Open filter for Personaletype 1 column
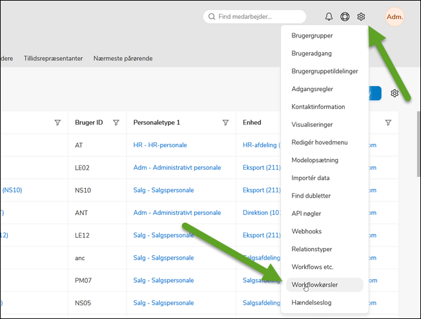The width and height of the screenshot is (421, 319). [225, 123]
